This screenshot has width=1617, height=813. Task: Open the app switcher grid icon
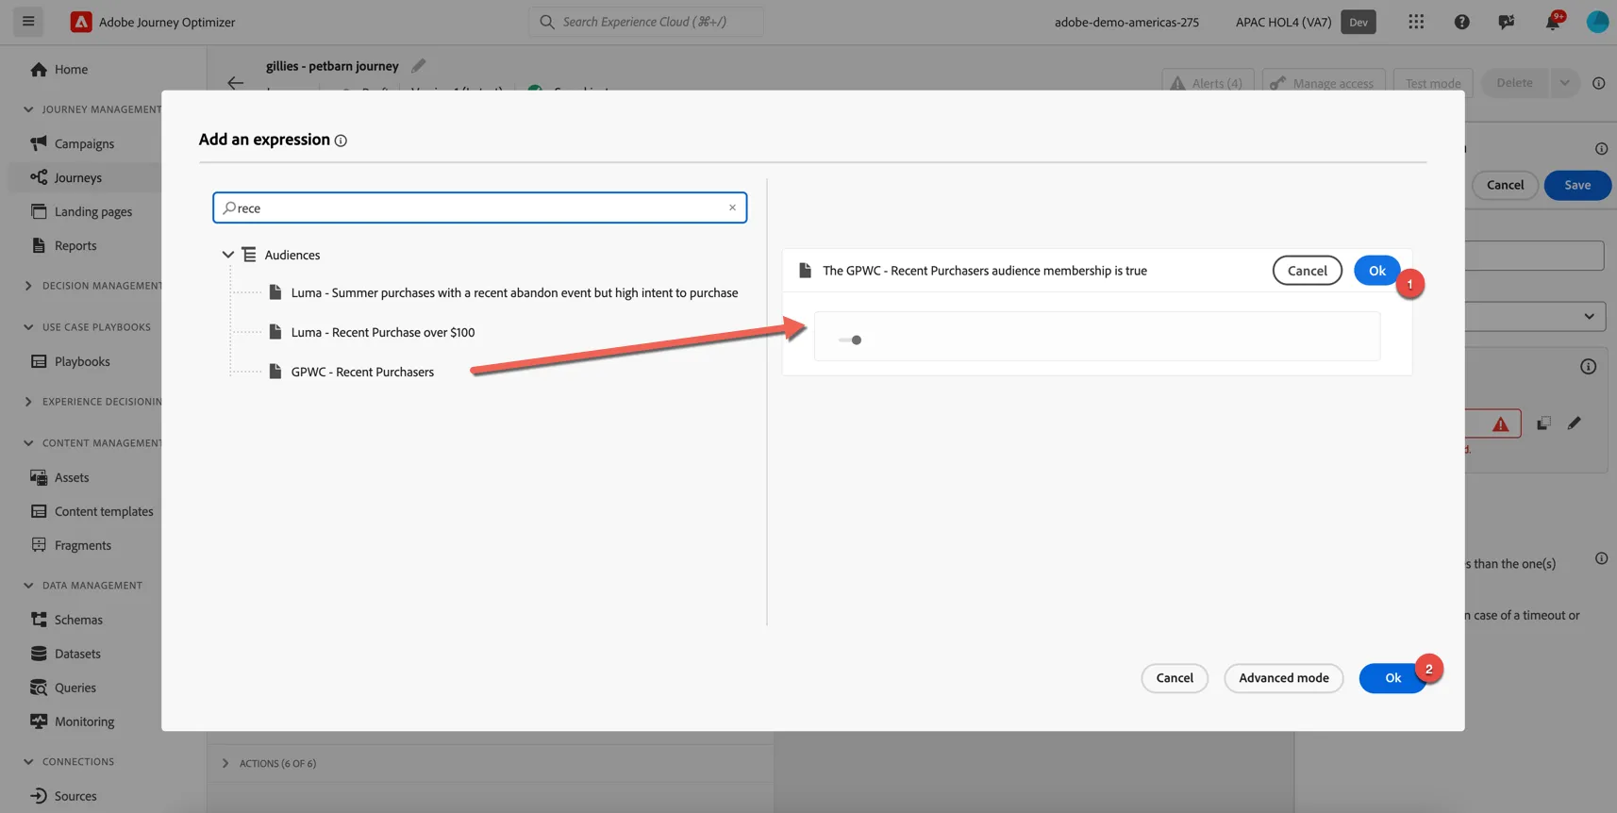tap(1416, 22)
